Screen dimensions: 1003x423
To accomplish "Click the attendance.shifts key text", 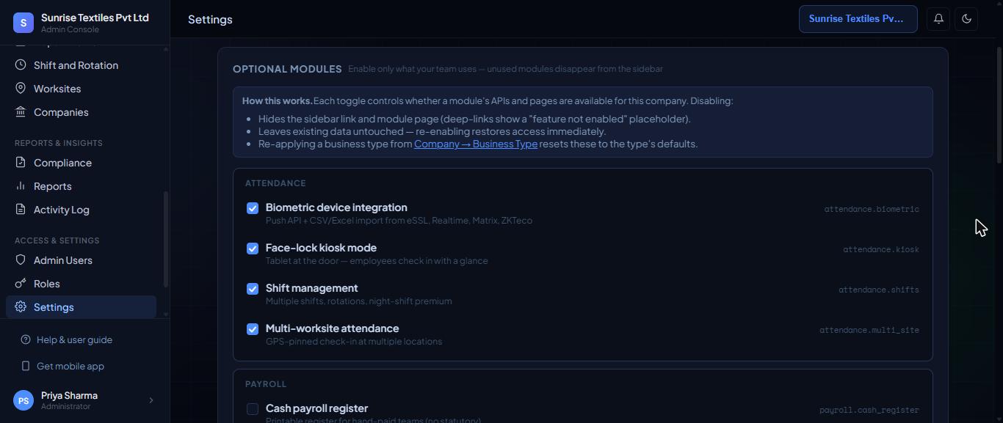I will click(879, 290).
